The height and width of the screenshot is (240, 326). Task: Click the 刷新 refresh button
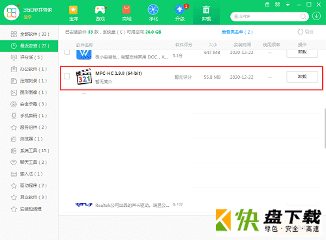coord(305,32)
